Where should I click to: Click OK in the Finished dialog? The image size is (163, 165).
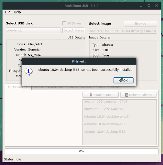coord(123,80)
